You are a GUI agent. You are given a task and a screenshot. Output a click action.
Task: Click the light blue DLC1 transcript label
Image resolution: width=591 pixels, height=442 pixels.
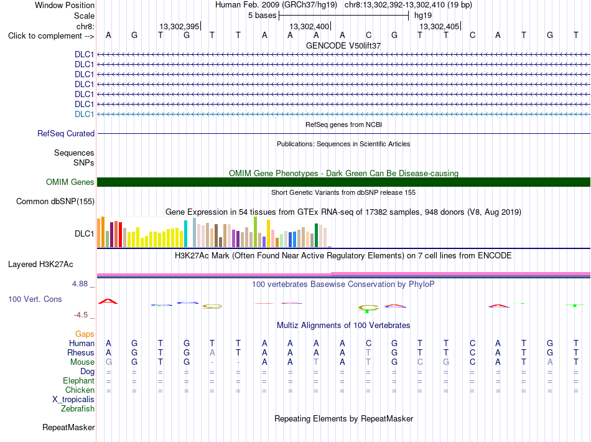point(84,115)
